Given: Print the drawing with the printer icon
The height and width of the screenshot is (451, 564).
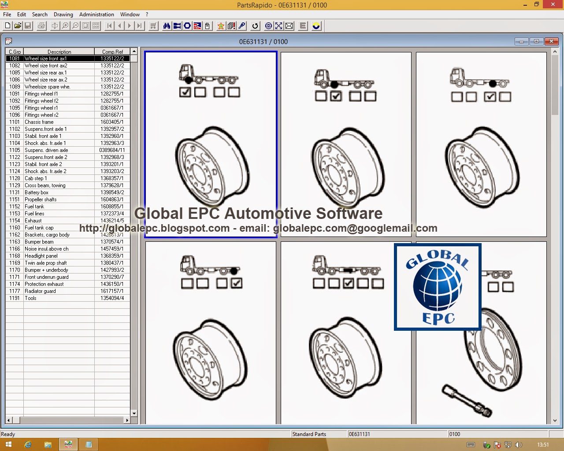Looking at the screenshot, I should coord(41,26).
